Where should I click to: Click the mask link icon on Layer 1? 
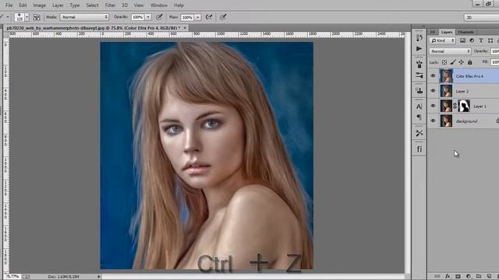tap(455, 106)
